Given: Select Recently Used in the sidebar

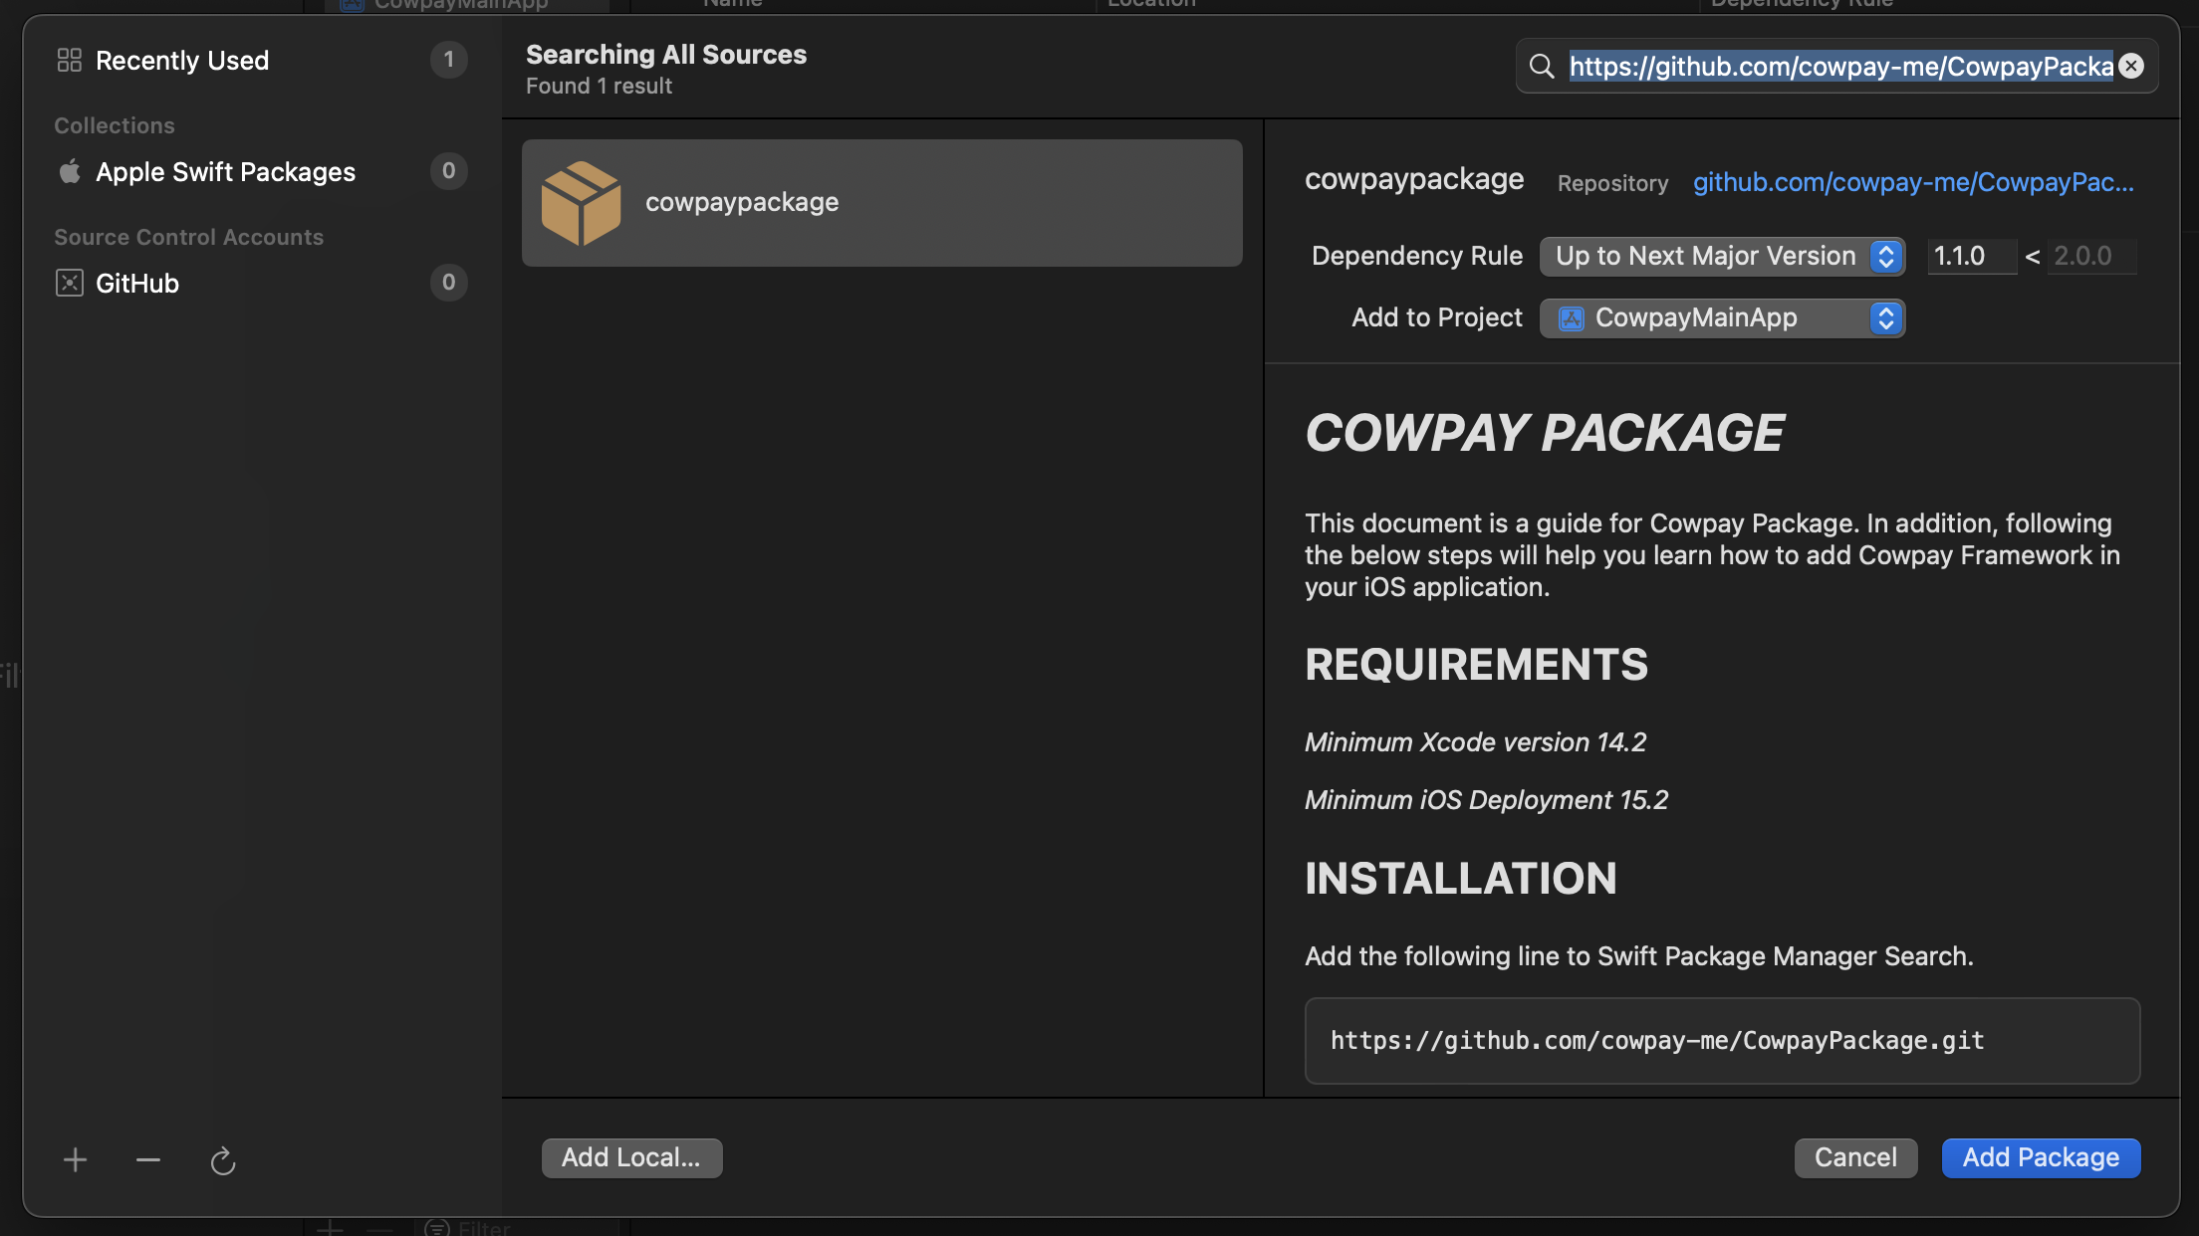Looking at the screenshot, I should pyautogui.click(x=182, y=61).
